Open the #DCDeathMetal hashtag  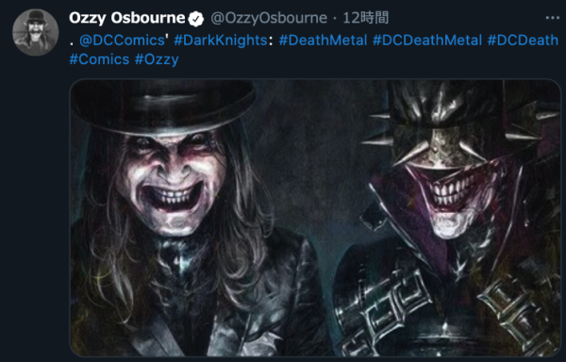point(427,40)
